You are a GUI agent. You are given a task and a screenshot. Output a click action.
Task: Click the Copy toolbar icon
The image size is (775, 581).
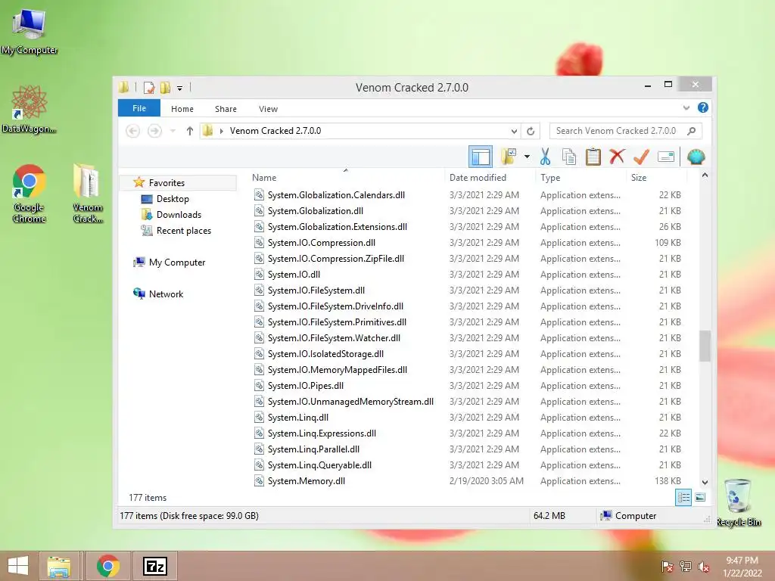569,157
